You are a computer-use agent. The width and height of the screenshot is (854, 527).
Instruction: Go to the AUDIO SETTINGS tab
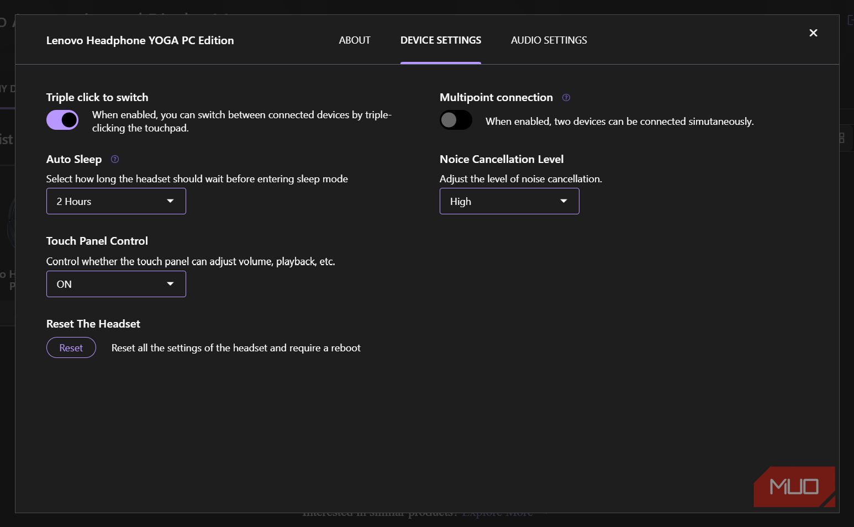point(549,40)
